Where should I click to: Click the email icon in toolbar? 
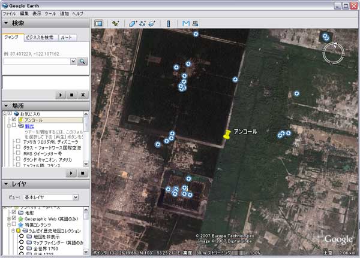click(186, 23)
